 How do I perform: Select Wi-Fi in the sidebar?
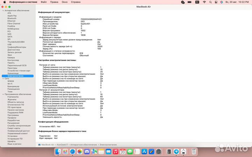10,84
